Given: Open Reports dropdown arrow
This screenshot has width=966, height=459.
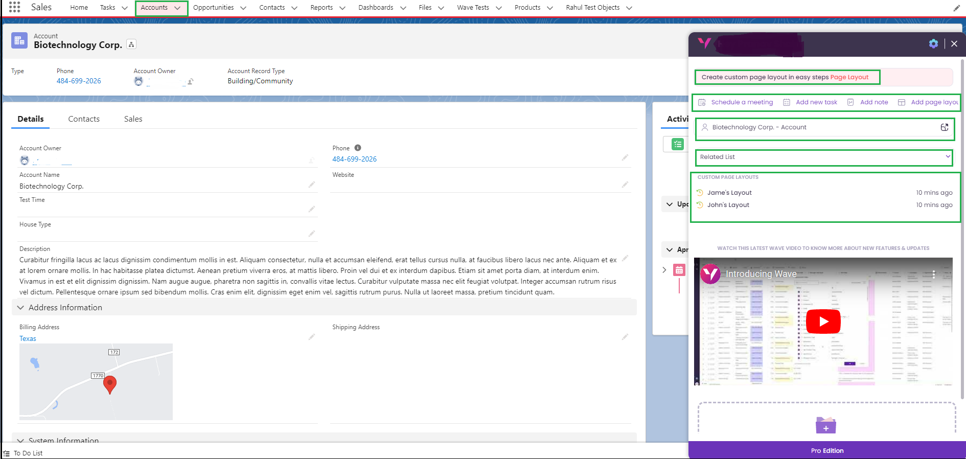Looking at the screenshot, I should coord(342,8).
